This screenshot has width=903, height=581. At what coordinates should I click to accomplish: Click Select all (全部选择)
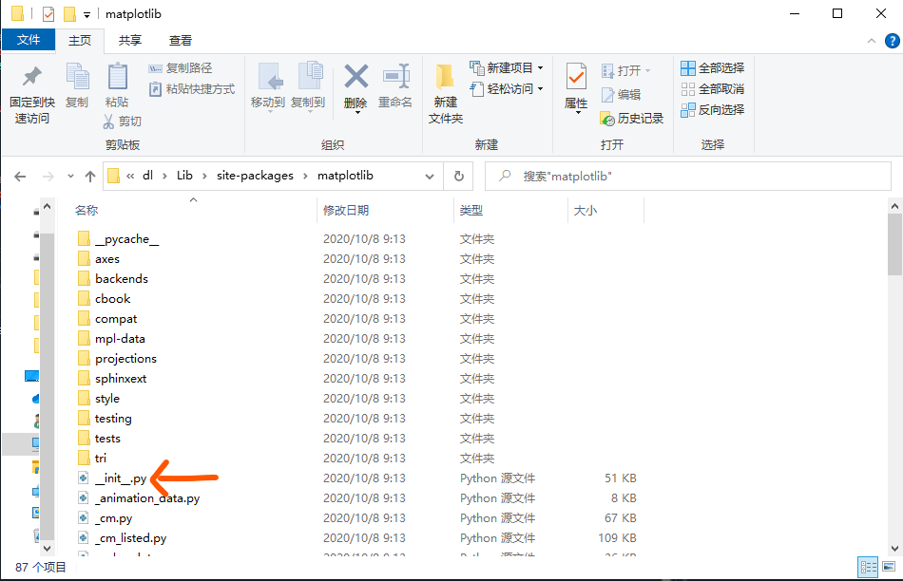(712, 68)
